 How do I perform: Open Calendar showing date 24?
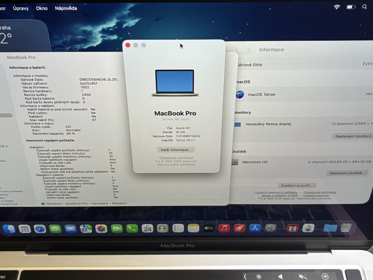click(147, 229)
